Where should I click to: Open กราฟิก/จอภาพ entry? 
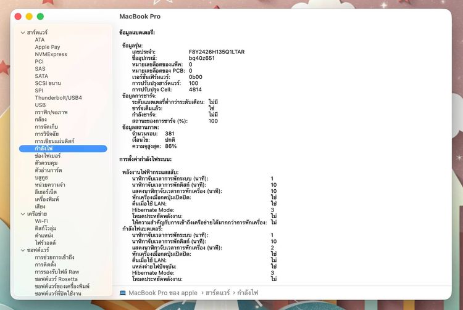[x=51, y=112]
